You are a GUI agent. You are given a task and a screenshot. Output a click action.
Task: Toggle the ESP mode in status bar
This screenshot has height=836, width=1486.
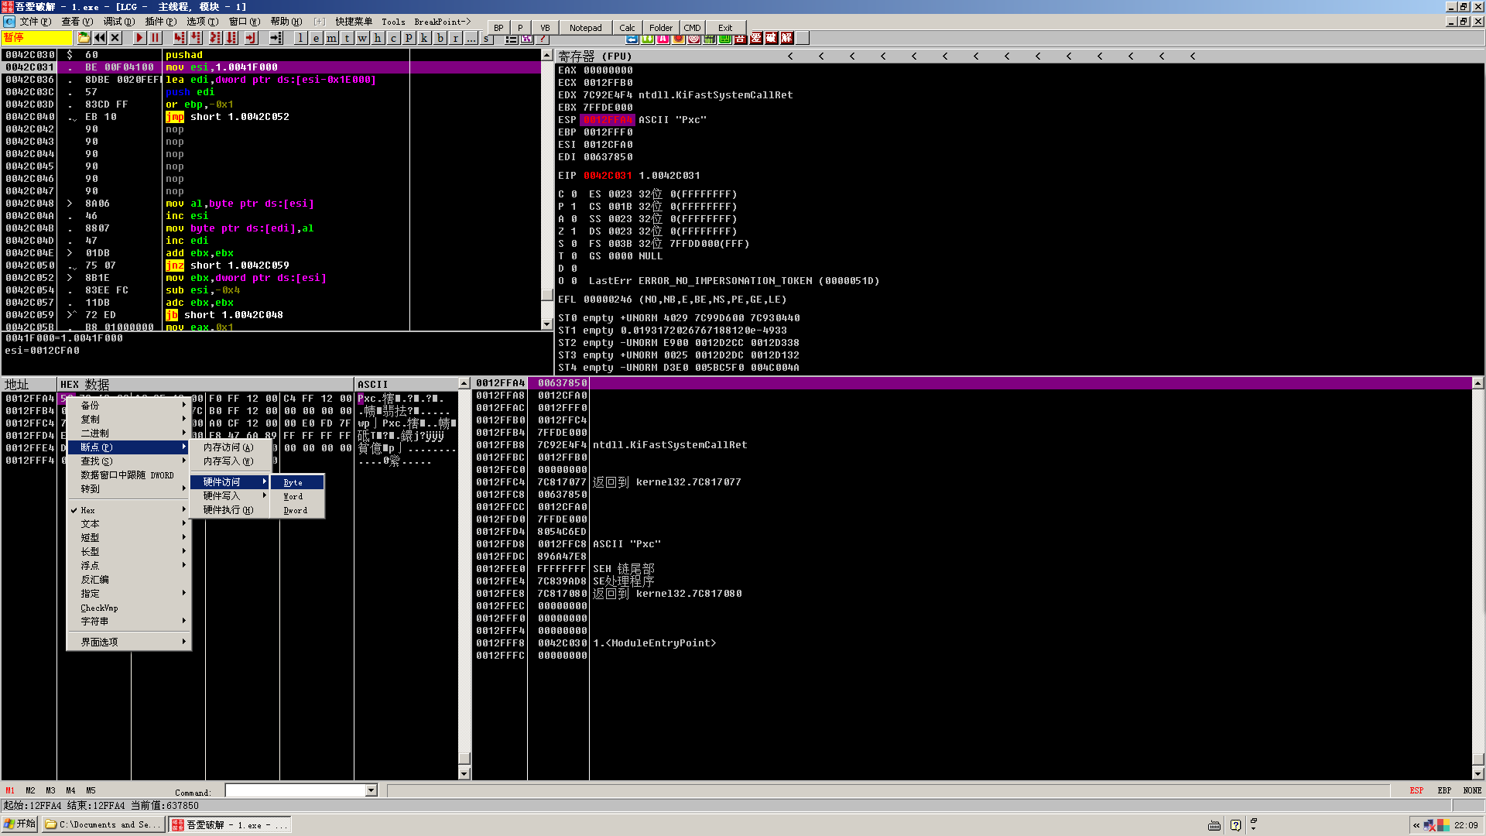(x=1416, y=790)
